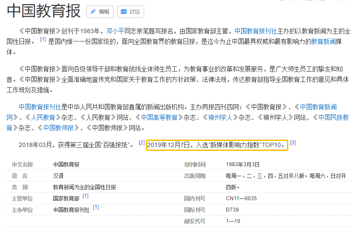
Task: Click reference [3] after TOP10
Action: click(293, 143)
